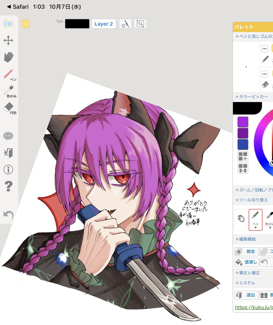The width and height of the screenshot is (273, 325).
Task: Click the layer copy button beside 統合
Action: (266, 252)
